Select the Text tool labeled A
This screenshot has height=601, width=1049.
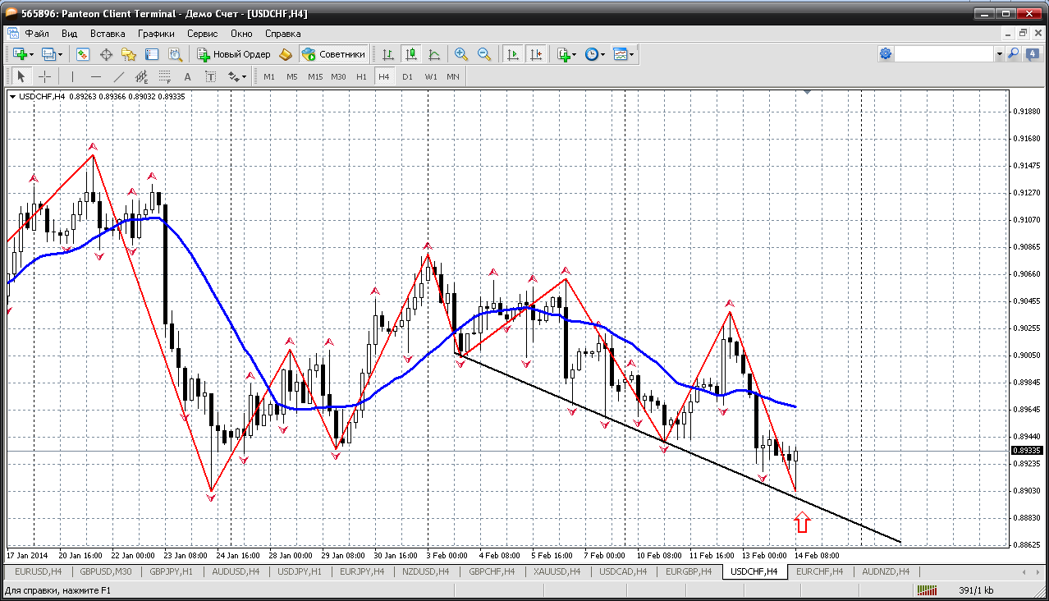coord(187,76)
